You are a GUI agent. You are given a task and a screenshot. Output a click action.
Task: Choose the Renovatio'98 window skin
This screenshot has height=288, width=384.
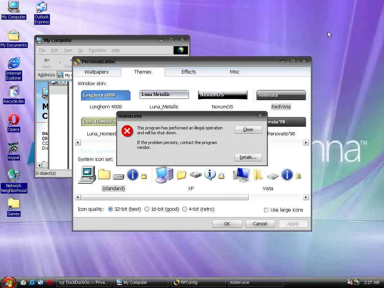(287, 127)
